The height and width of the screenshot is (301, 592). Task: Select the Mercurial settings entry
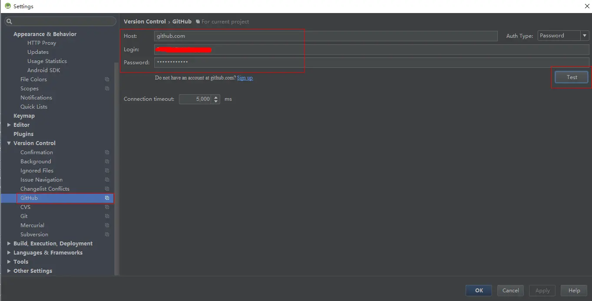tap(32, 225)
